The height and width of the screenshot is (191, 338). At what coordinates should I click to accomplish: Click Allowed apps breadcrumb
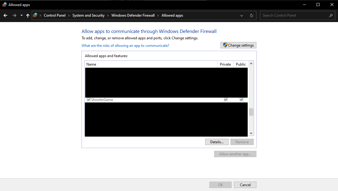coord(172,15)
